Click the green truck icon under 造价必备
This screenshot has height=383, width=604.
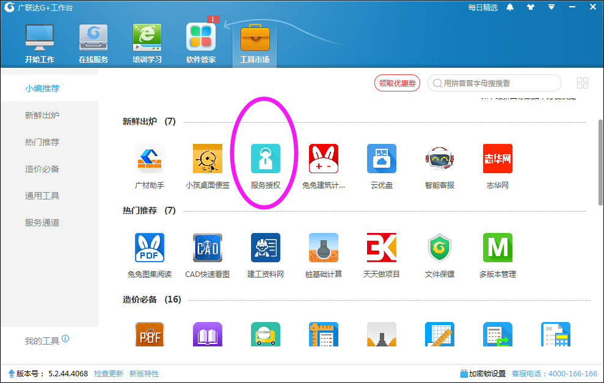(266, 334)
